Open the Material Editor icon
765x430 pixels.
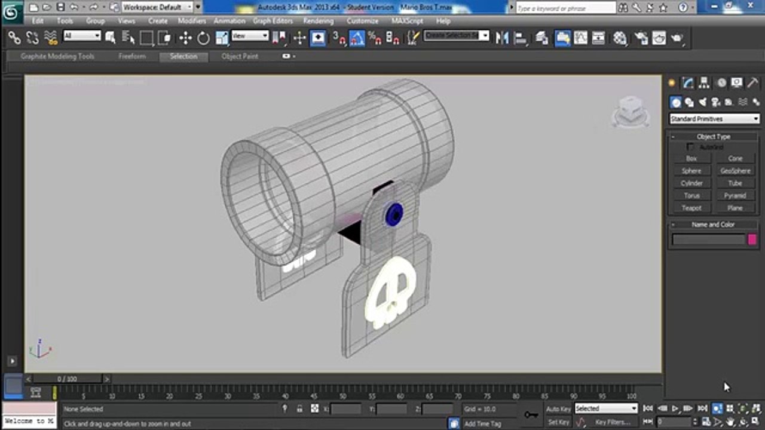pyautogui.click(x=620, y=38)
